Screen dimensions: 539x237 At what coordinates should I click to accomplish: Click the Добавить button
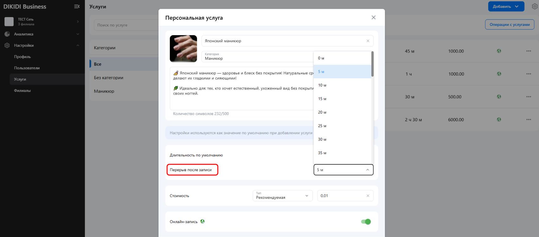pos(506,6)
